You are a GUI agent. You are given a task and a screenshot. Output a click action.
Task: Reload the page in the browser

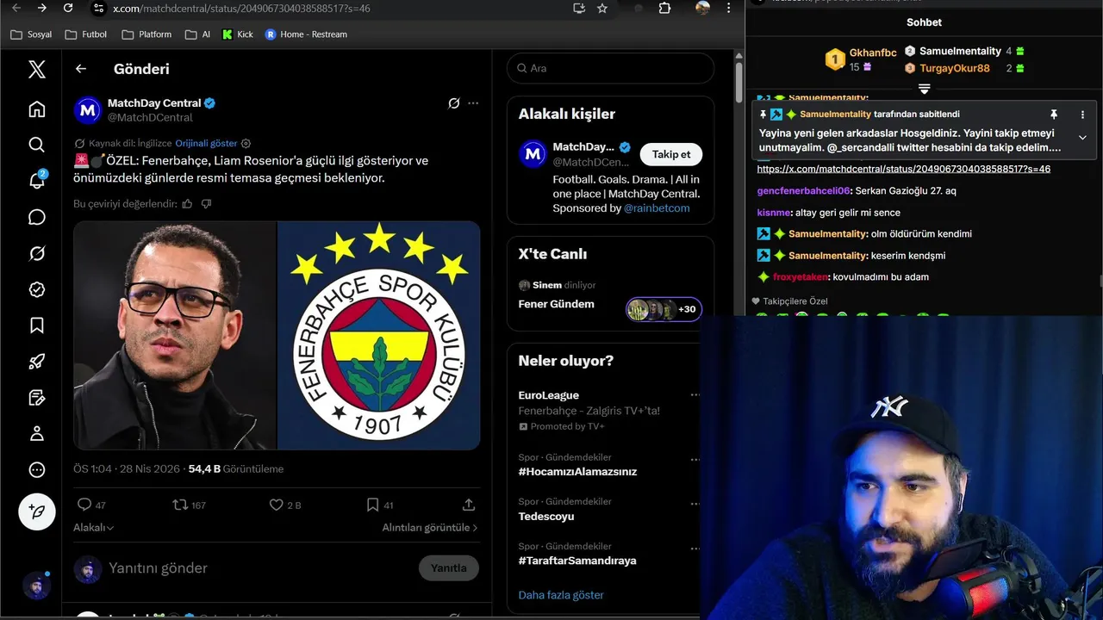68,8
